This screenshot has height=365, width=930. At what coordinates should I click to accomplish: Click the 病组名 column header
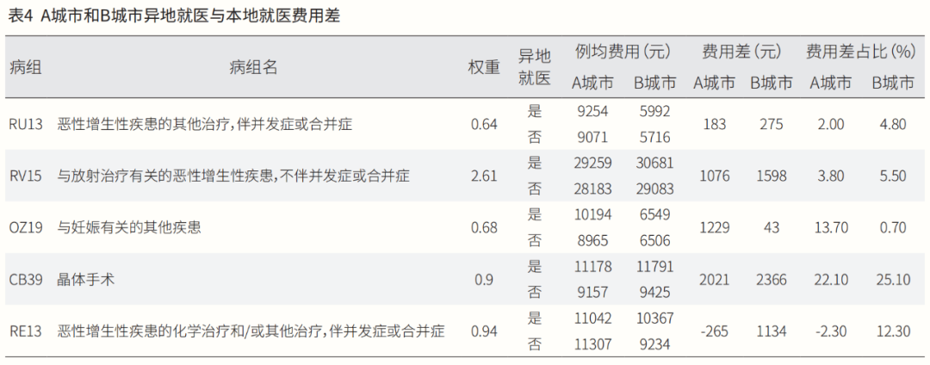coord(253,67)
